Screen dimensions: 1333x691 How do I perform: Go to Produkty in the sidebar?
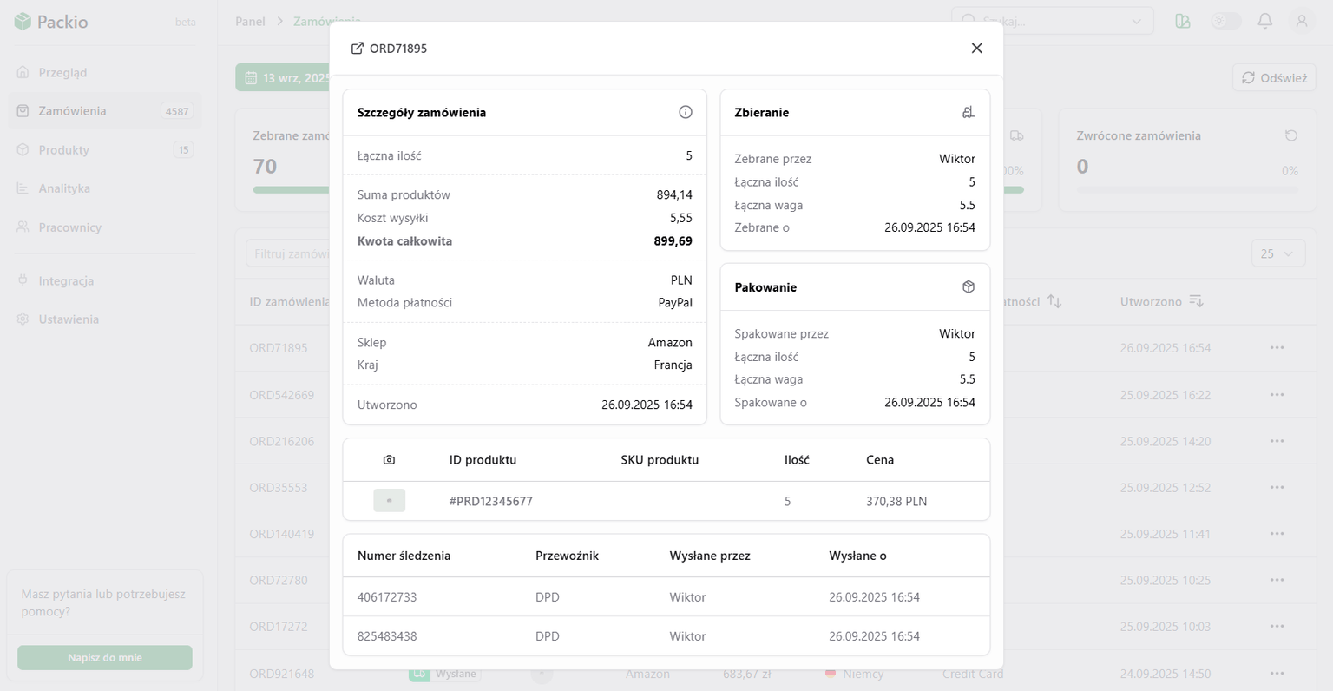tap(63, 150)
